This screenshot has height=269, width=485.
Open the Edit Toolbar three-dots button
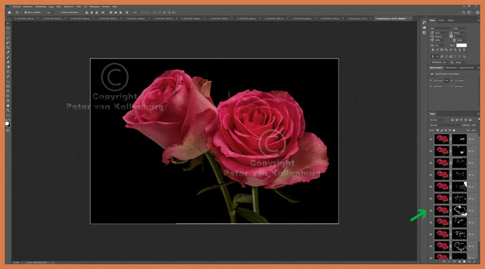tap(8, 115)
